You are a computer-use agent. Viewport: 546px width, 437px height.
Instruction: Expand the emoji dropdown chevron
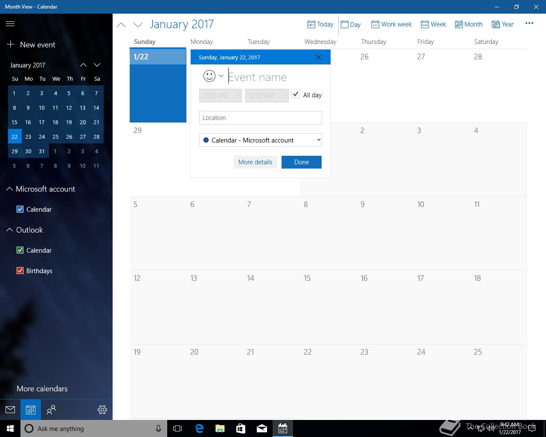point(221,76)
